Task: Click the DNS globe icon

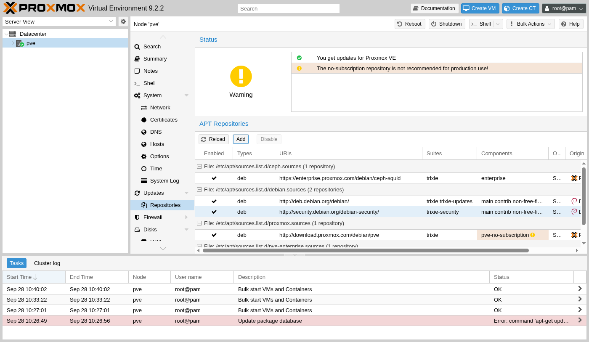Action: coord(144,132)
